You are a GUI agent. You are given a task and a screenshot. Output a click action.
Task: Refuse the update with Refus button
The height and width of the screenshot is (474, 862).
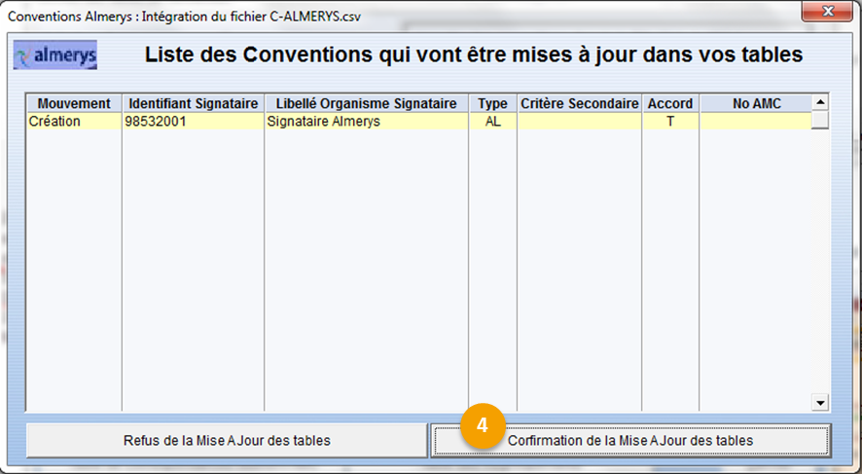pyautogui.click(x=227, y=441)
